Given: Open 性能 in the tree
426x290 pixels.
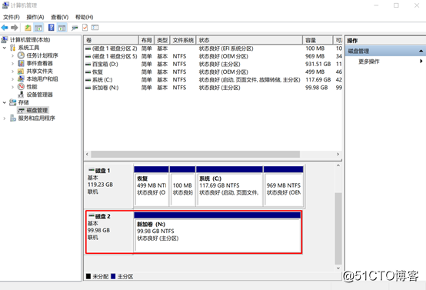Looking at the screenshot, I should pos(32,87).
